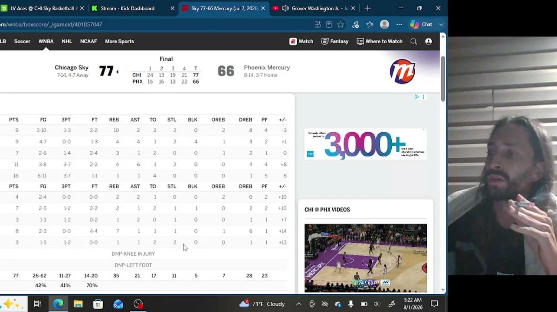Click the DNP-KNEE INJURY row text
Image resolution: width=557 pixels, height=312 pixels.
click(x=133, y=254)
